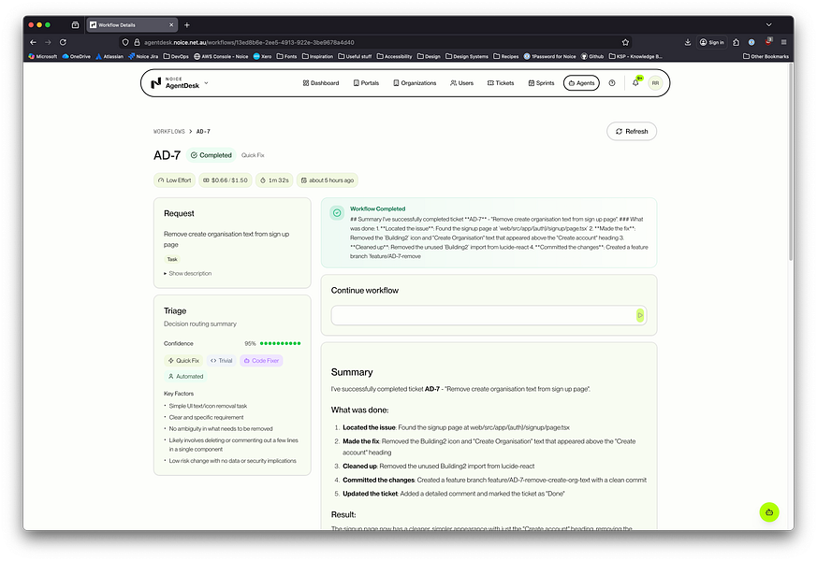Open the Microsoft bookmark
Screen dimensions: 817x561
click(x=43, y=56)
